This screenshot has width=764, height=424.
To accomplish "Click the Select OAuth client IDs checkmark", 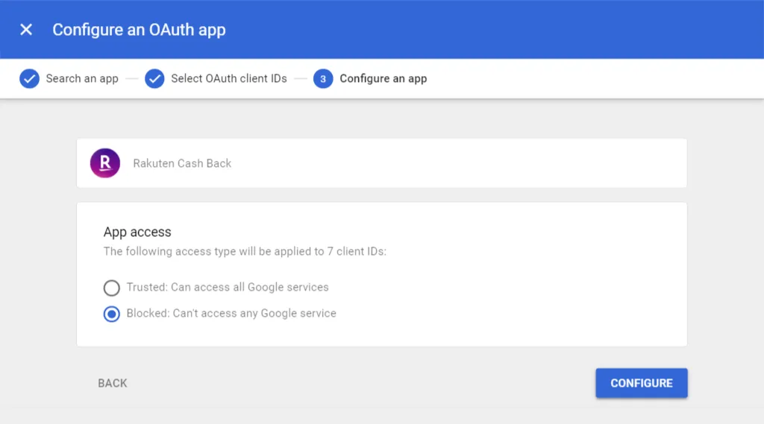I will (x=154, y=78).
